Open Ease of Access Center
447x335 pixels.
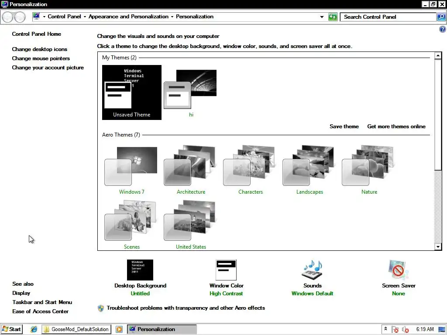pos(41,311)
